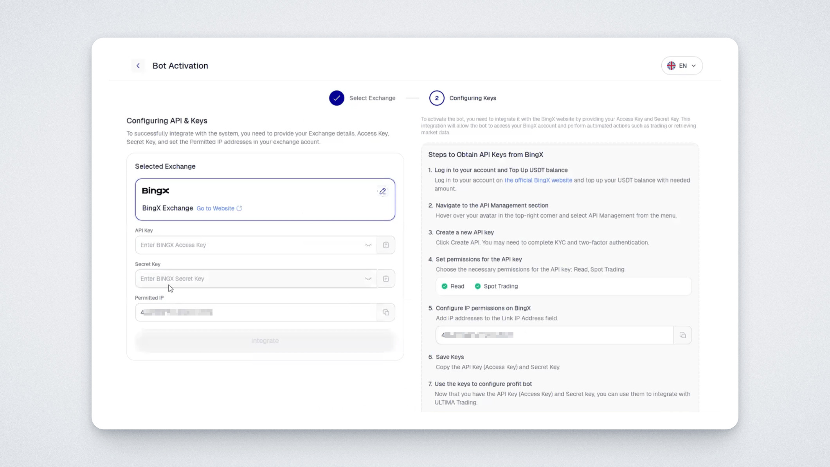The width and height of the screenshot is (830, 467).
Task: Open the EN language dropdown
Action: coord(693,66)
